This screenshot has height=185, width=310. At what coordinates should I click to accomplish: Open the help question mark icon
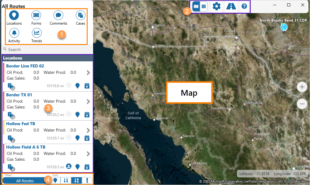click(244, 6)
